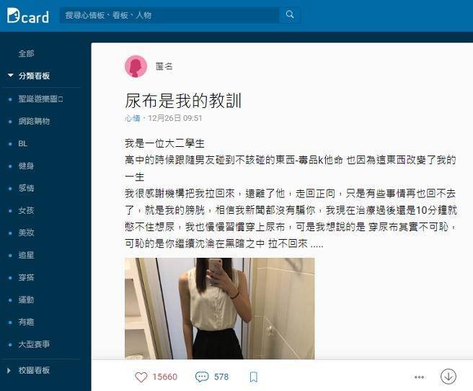Click the 心情 category link under title
The height and width of the screenshot is (391, 473).
click(x=133, y=118)
